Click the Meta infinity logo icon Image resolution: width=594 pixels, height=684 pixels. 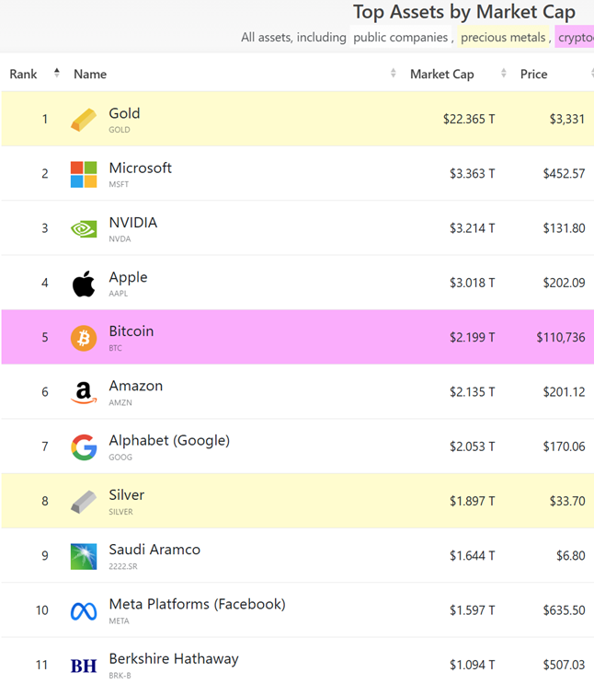coord(84,611)
